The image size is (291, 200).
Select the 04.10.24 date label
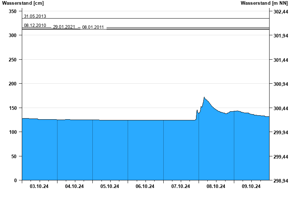75,187
